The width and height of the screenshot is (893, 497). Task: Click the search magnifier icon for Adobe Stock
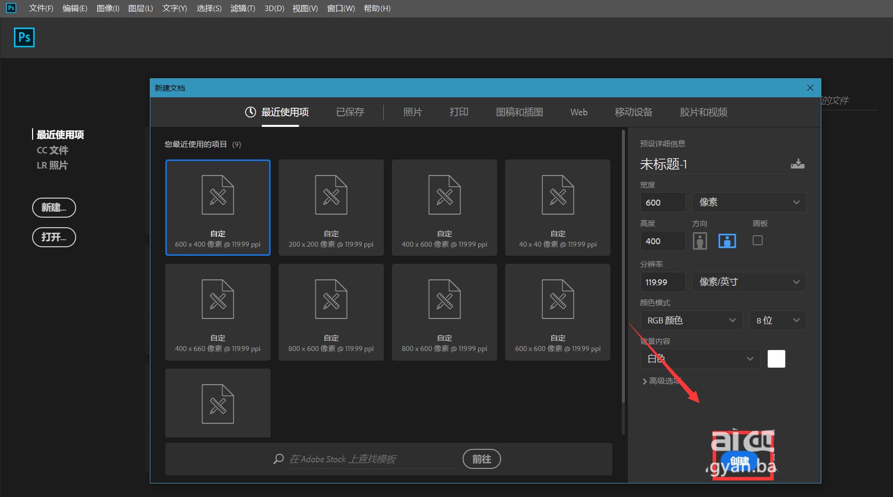[x=279, y=459]
